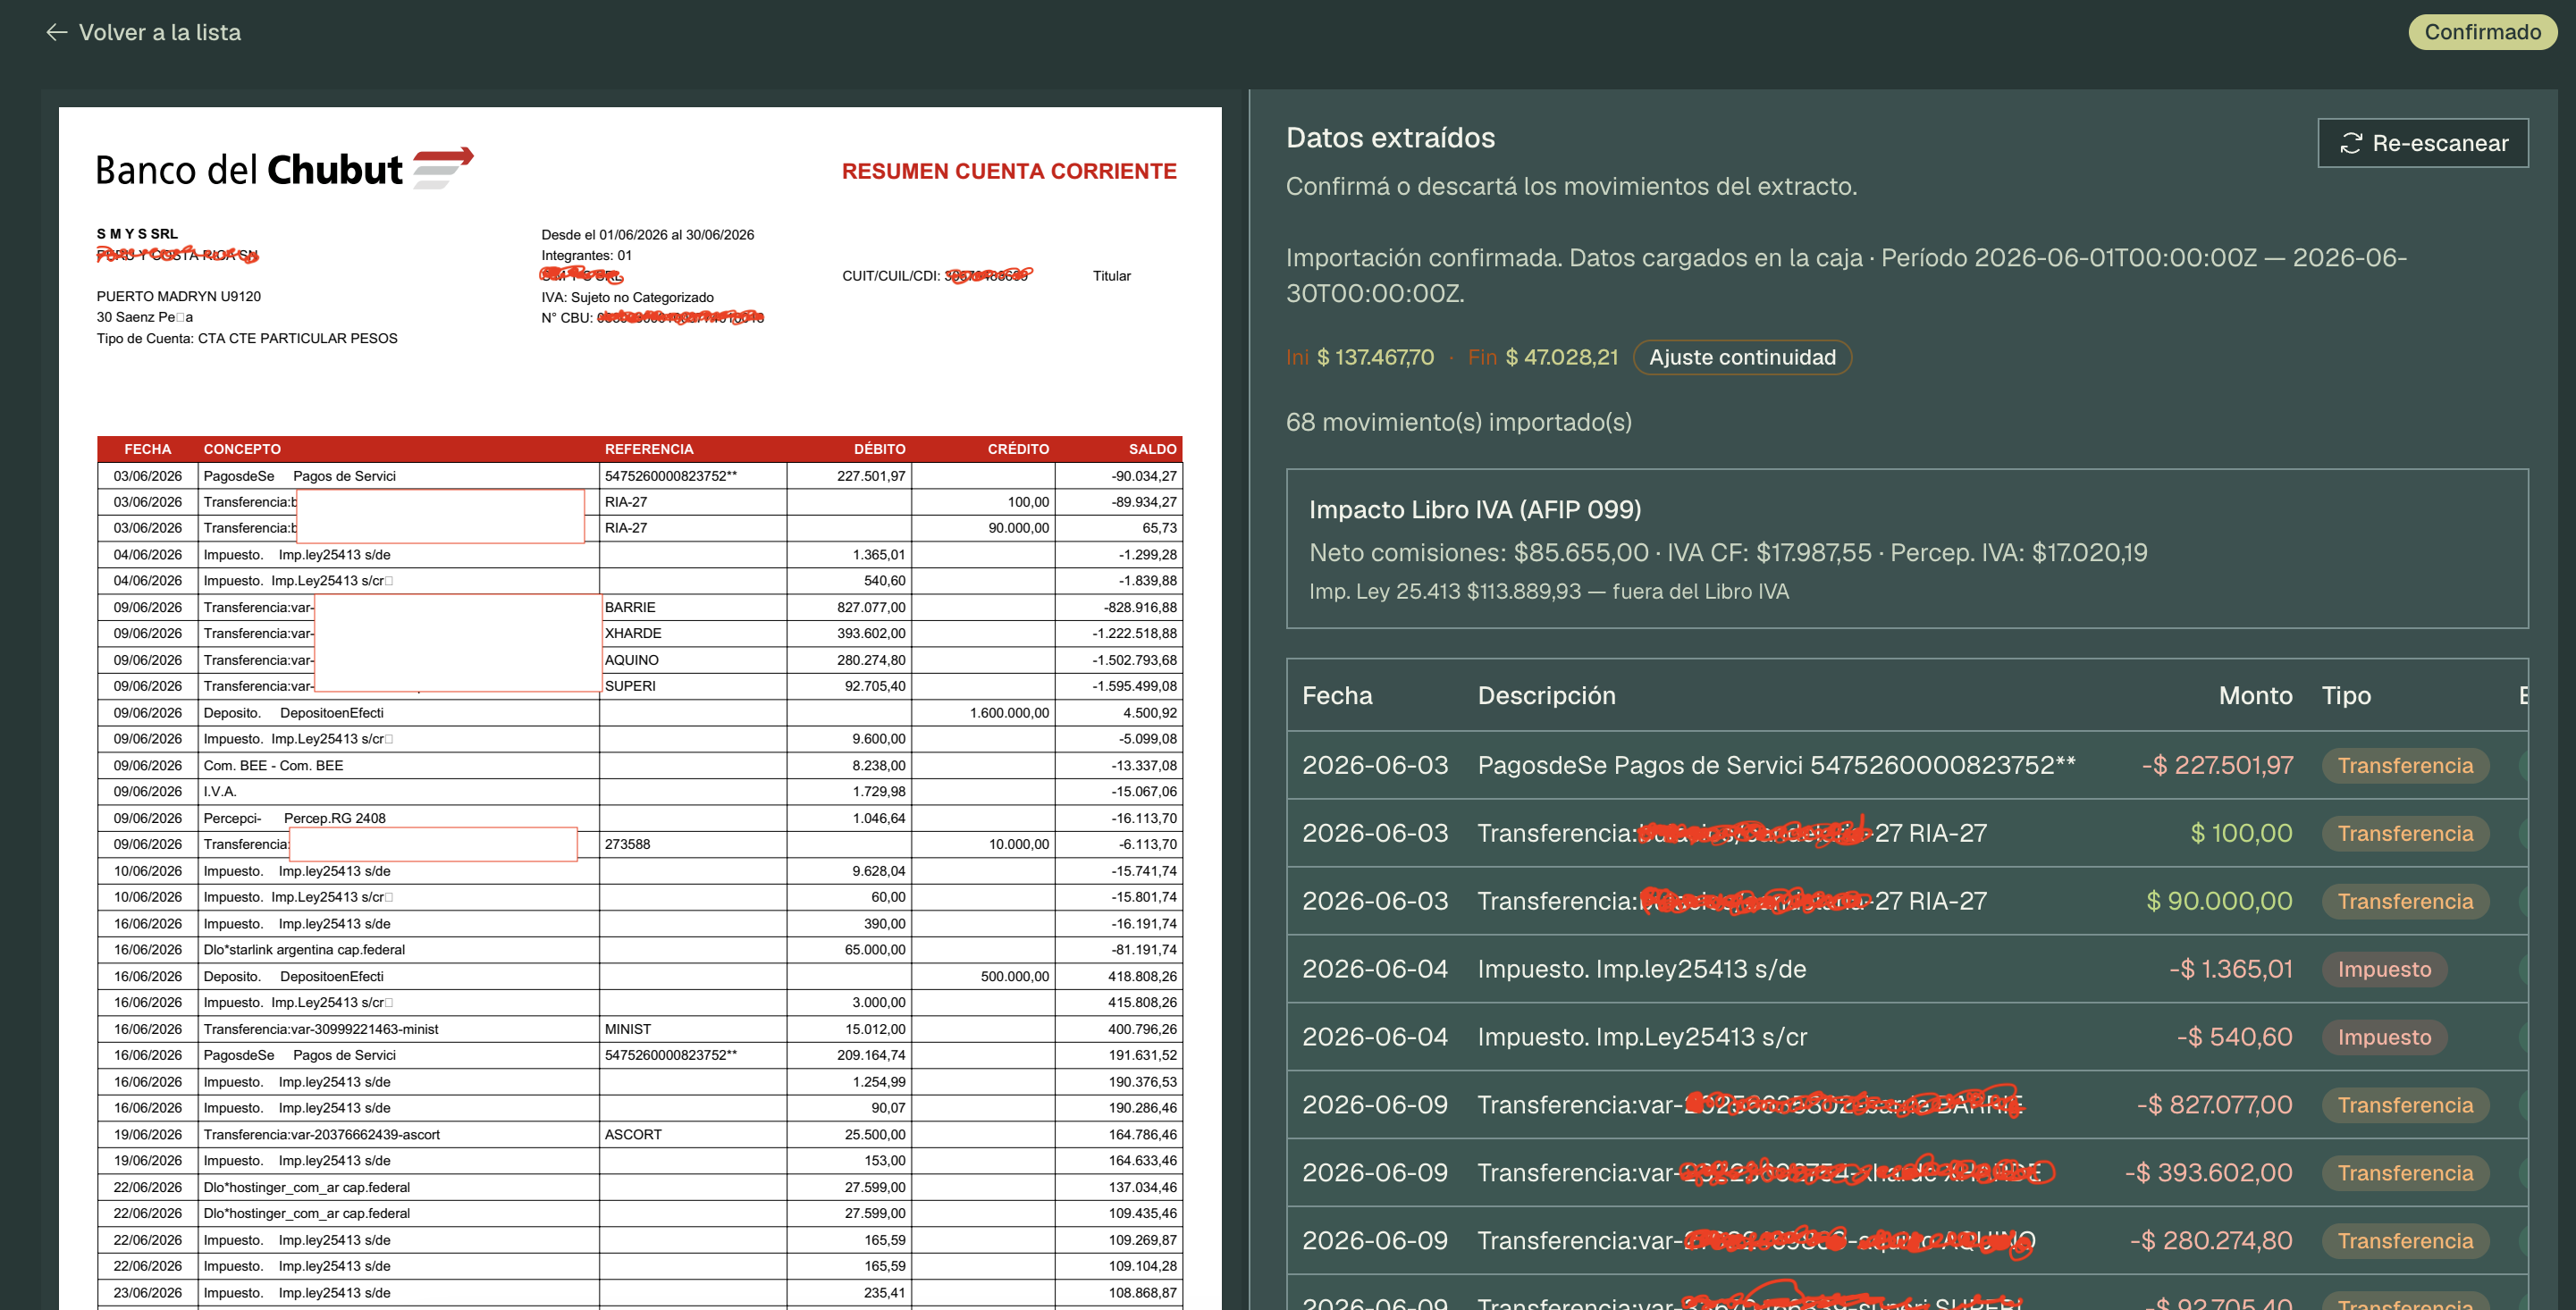Click the refresh icon inside Re-escanear

tap(2351, 143)
